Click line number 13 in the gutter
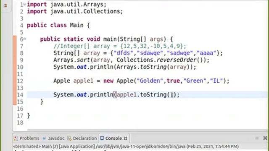269x151 pixels. click(x=20, y=88)
